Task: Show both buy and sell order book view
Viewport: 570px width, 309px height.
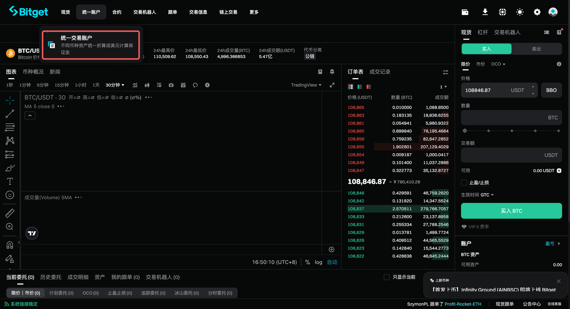Action: click(x=350, y=87)
